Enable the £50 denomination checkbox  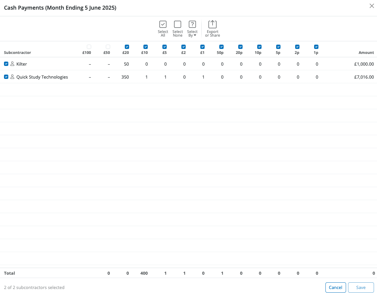click(108, 47)
